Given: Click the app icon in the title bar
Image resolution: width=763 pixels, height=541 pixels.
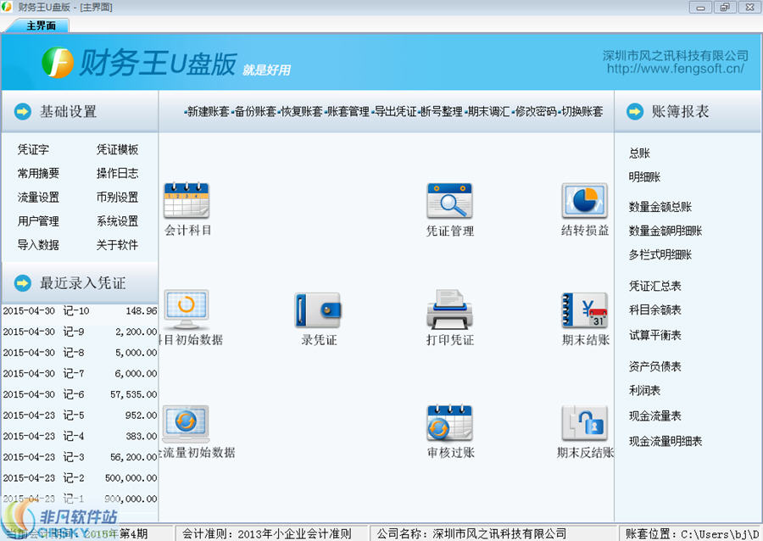Looking at the screenshot, I should tap(6, 6).
